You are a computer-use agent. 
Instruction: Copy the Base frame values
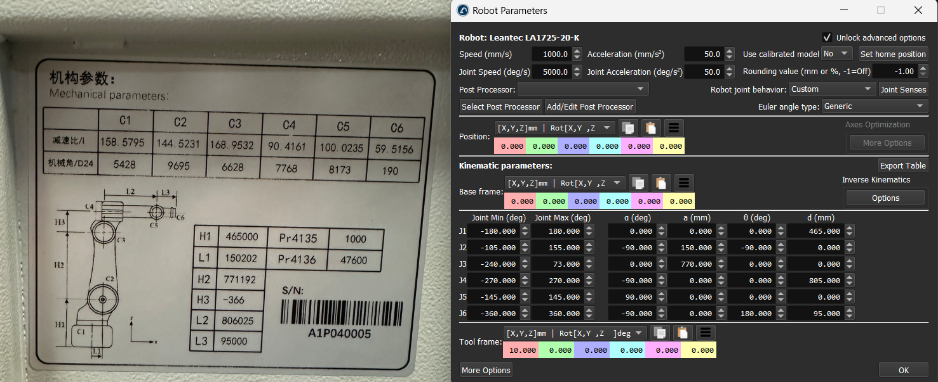tap(638, 183)
